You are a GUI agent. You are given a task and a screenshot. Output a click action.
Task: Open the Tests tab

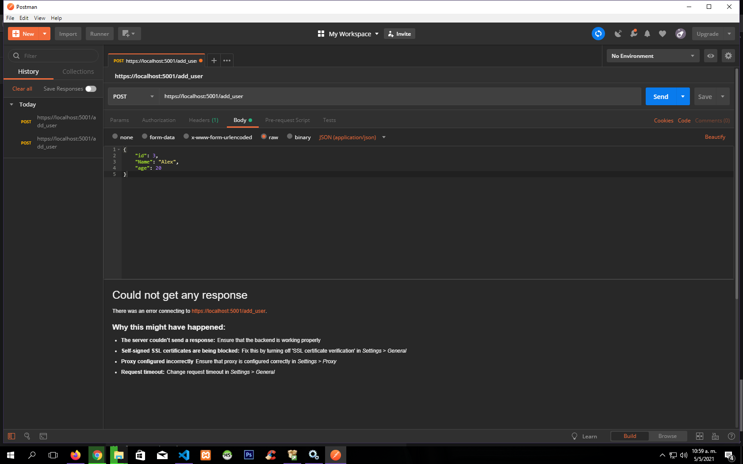(329, 120)
